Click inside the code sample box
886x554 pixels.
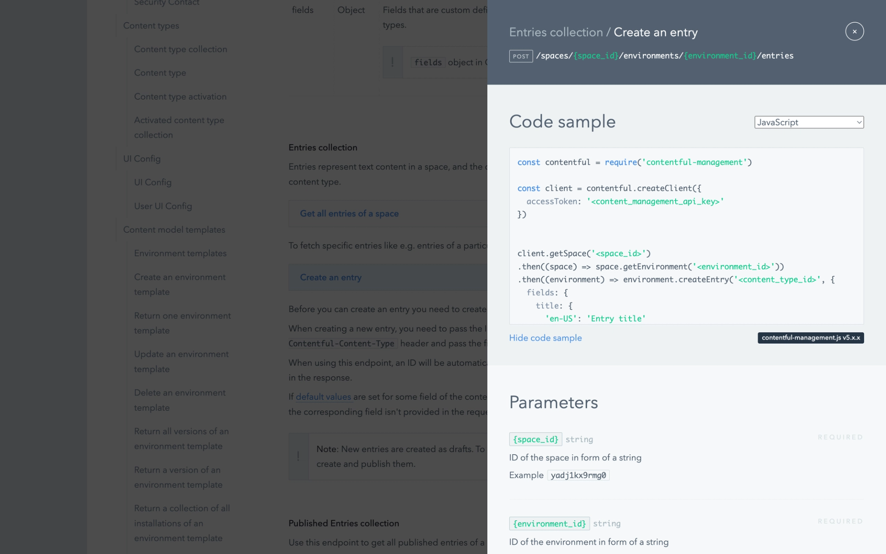click(x=686, y=235)
